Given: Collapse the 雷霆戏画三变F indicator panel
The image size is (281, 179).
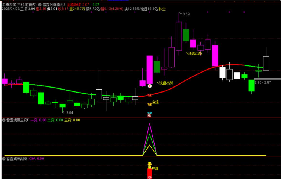Looking at the screenshot, I should (4, 120).
